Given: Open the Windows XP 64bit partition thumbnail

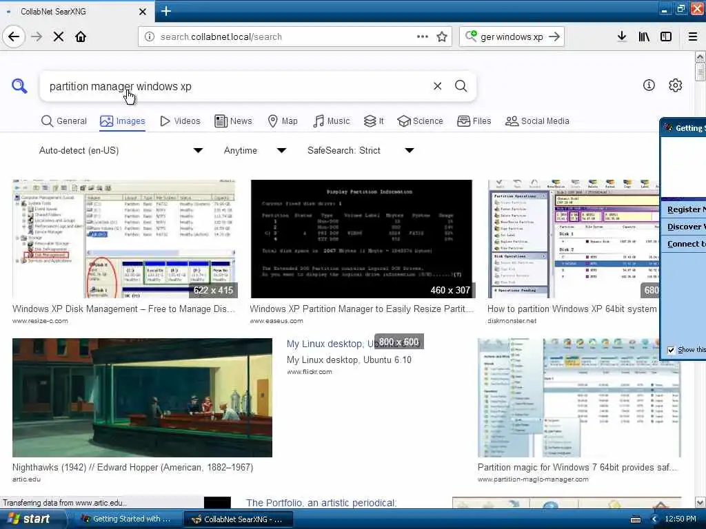Looking at the screenshot, I should click(x=573, y=239).
